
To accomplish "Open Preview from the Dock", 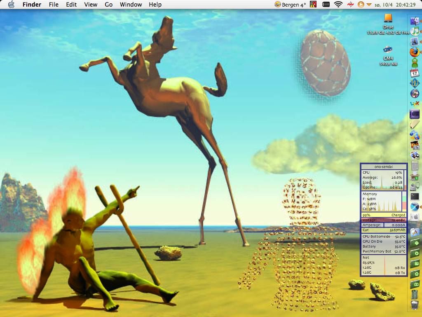I will [x=415, y=156].
